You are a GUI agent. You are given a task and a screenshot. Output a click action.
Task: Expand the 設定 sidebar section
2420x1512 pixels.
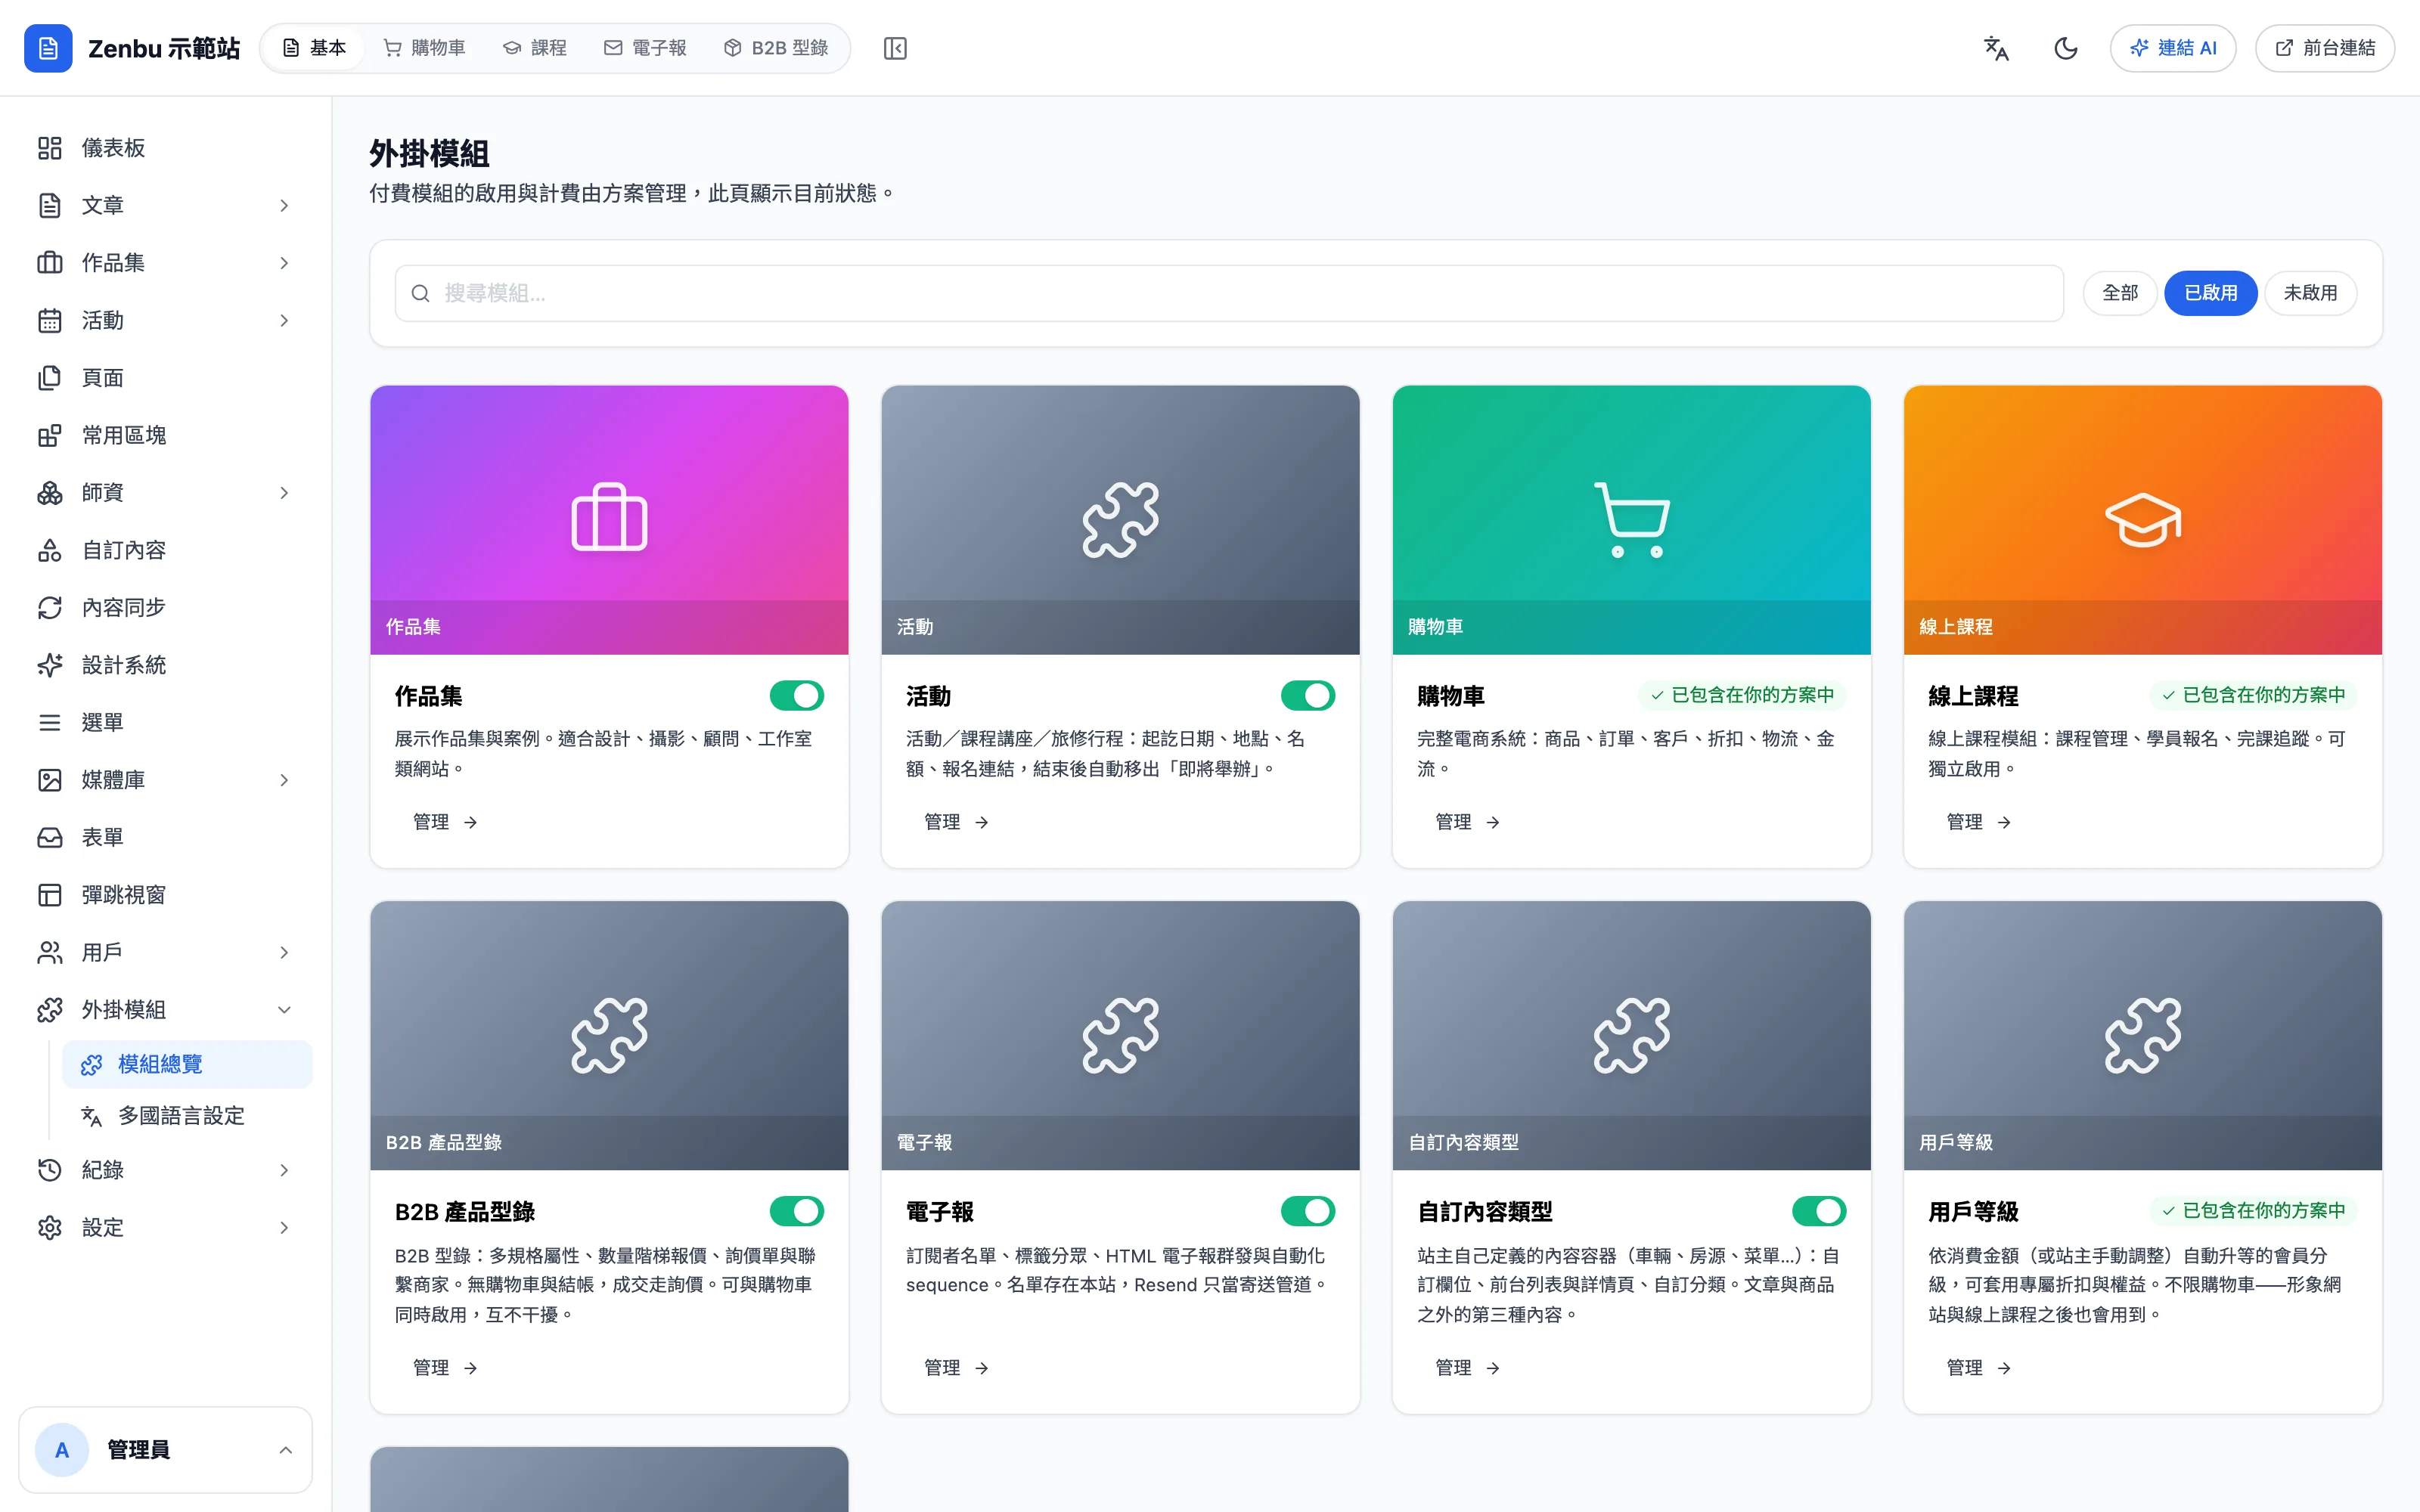[284, 1227]
